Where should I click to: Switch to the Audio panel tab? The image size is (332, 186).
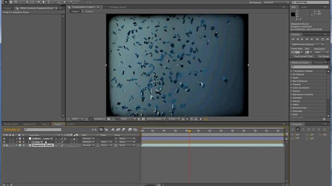(x=304, y=7)
